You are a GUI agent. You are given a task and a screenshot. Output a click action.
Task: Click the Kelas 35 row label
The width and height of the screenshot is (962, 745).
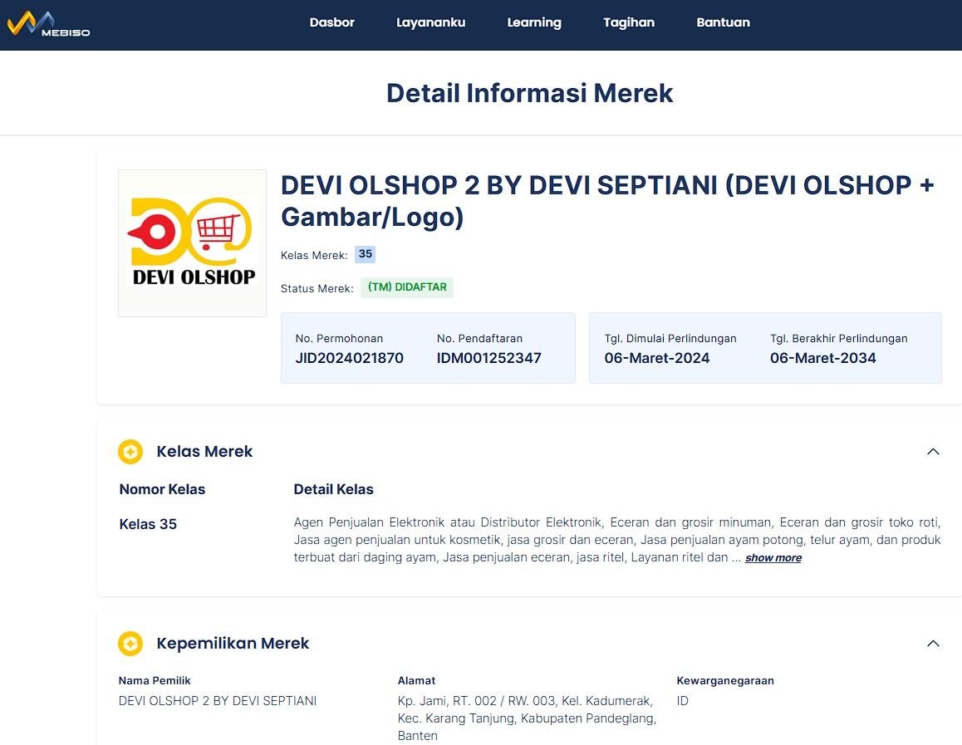pyautogui.click(x=148, y=524)
